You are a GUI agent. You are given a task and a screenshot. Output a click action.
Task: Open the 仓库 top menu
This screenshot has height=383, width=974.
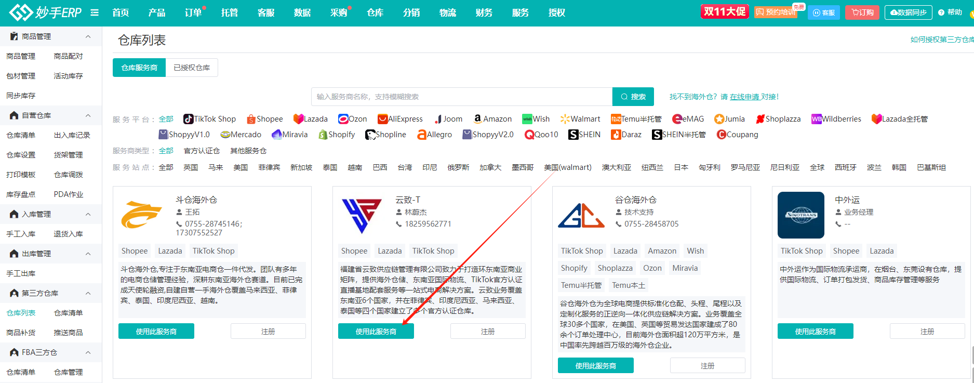pyautogui.click(x=375, y=12)
